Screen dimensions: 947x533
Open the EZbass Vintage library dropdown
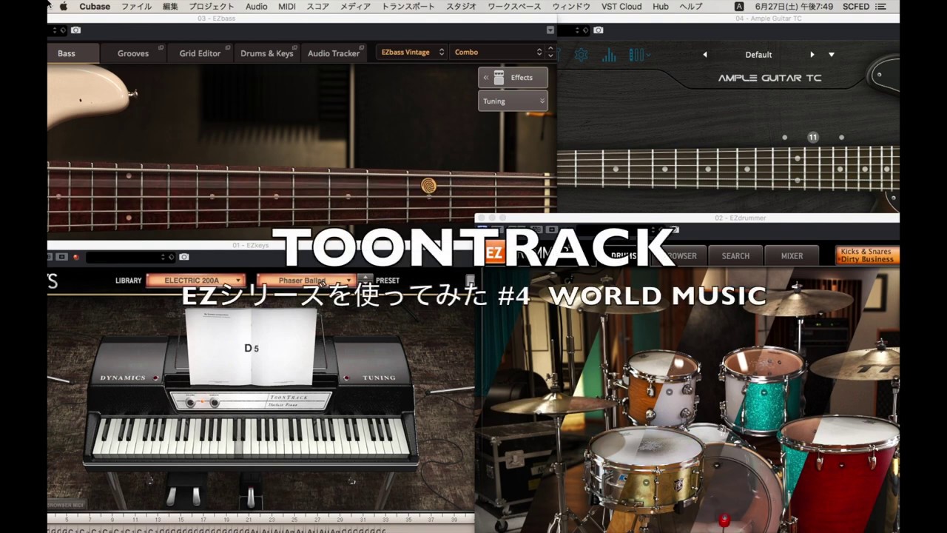pos(412,52)
